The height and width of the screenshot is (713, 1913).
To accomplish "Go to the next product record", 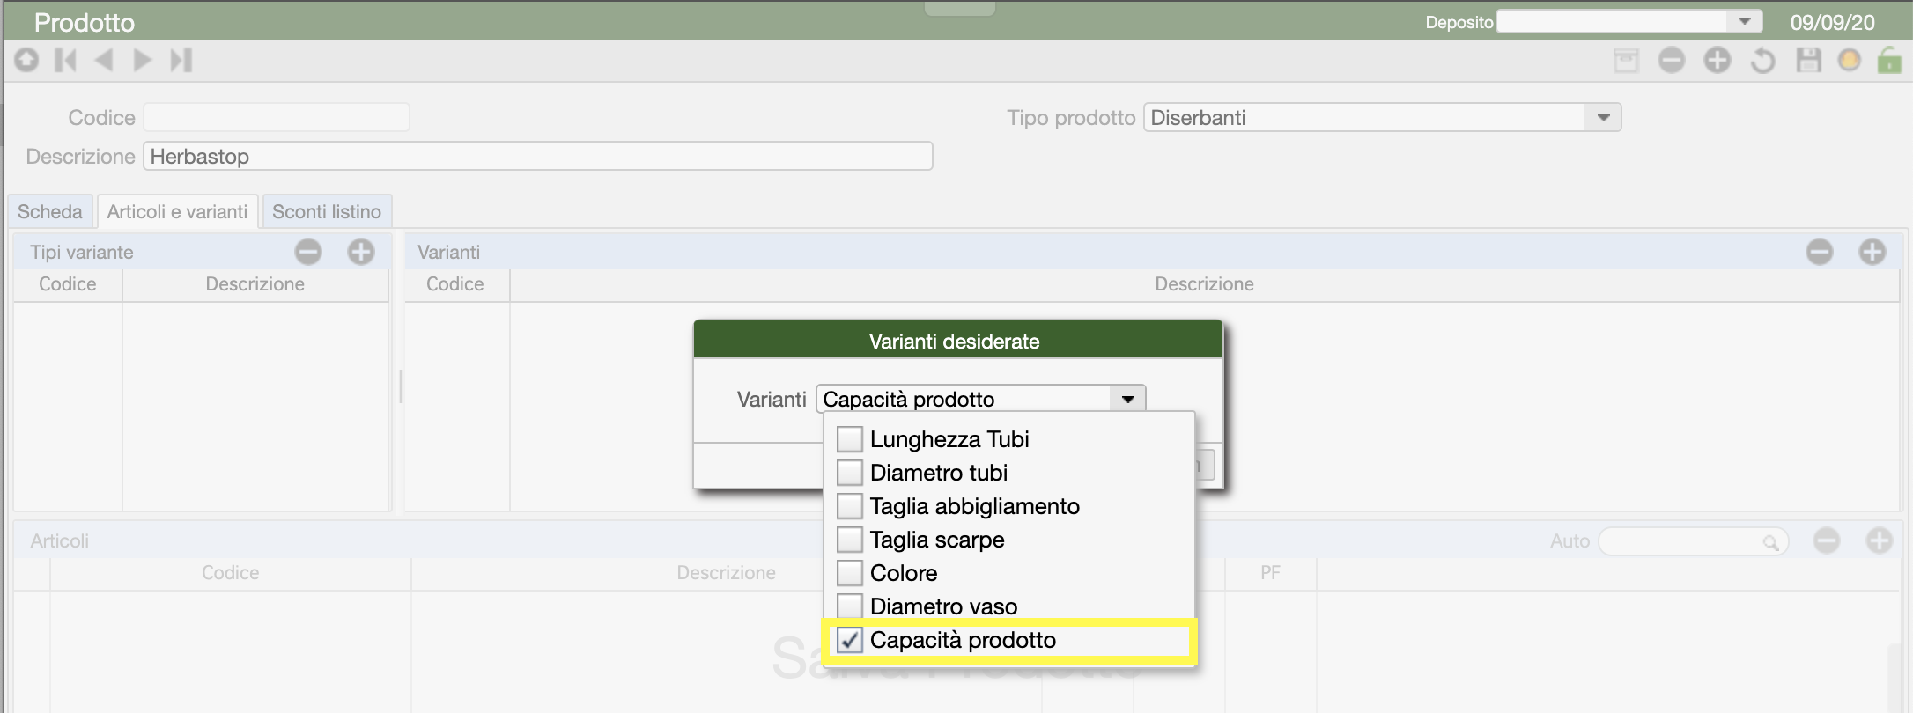I will [142, 60].
